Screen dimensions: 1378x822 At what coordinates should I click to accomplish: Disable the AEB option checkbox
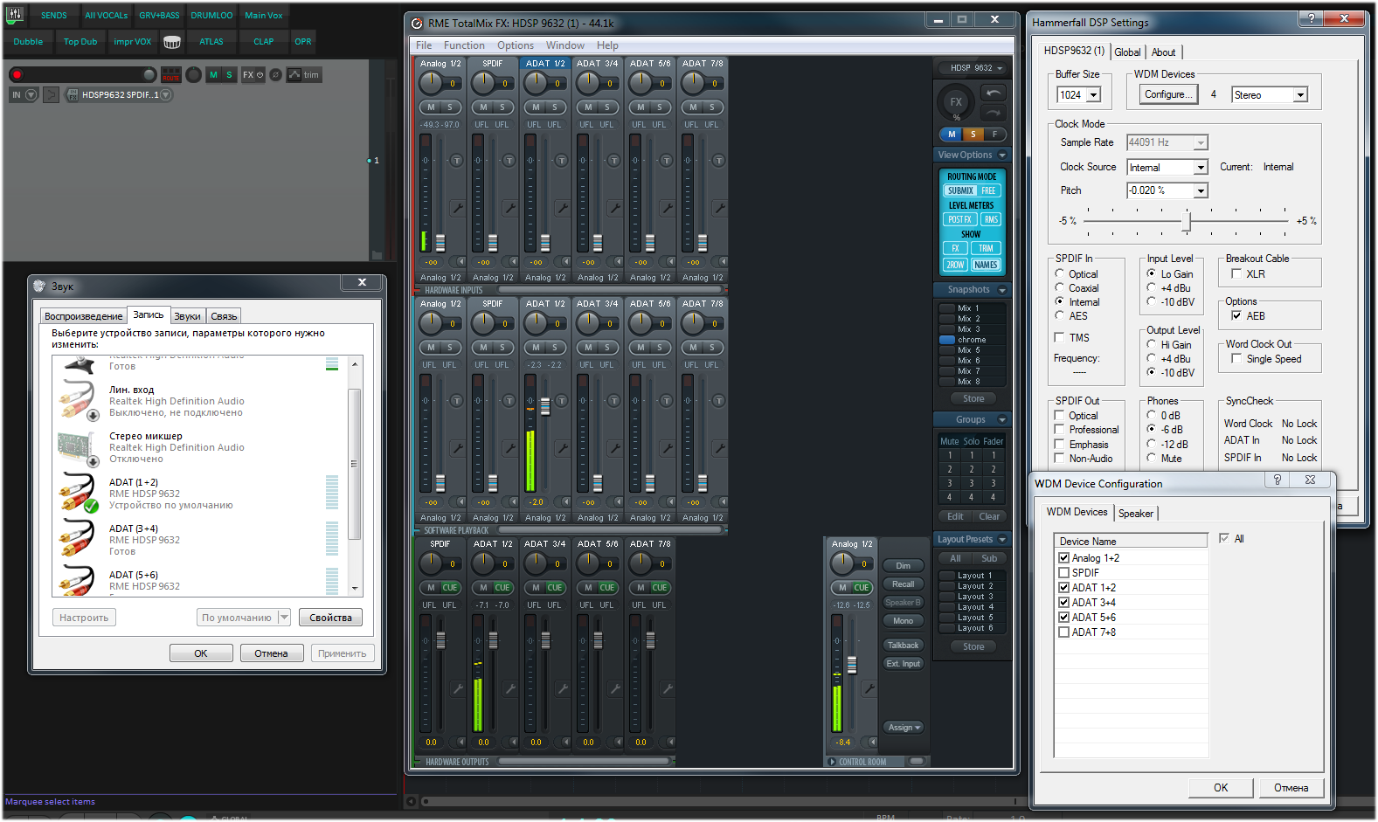click(x=1236, y=316)
